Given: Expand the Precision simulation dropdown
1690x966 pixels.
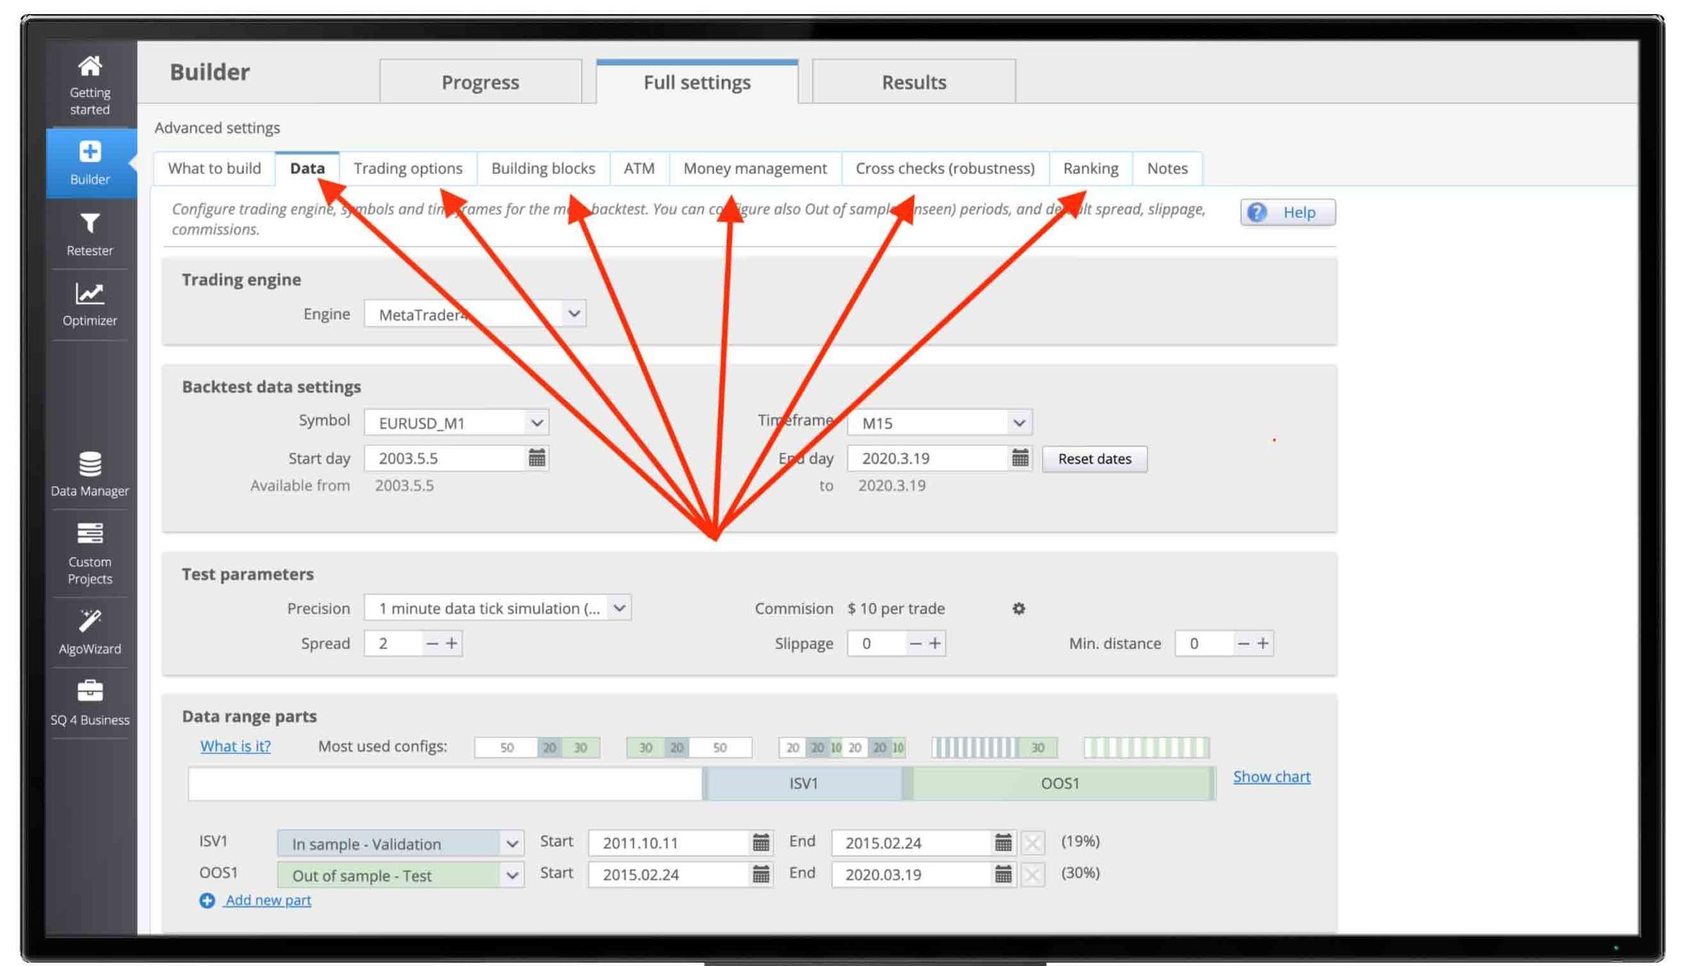Looking at the screenshot, I should [619, 608].
